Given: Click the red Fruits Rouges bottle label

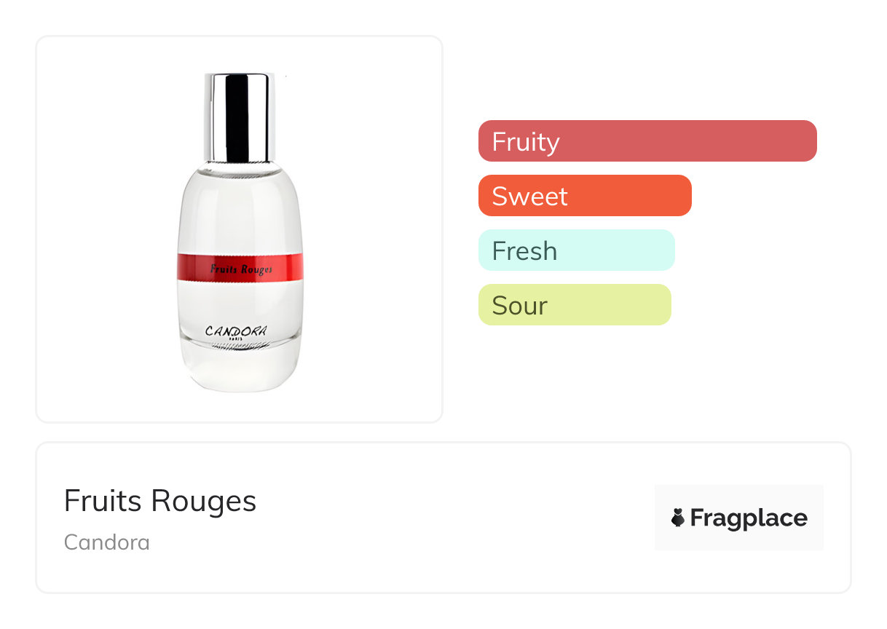Looking at the screenshot, I should [240, 268].
